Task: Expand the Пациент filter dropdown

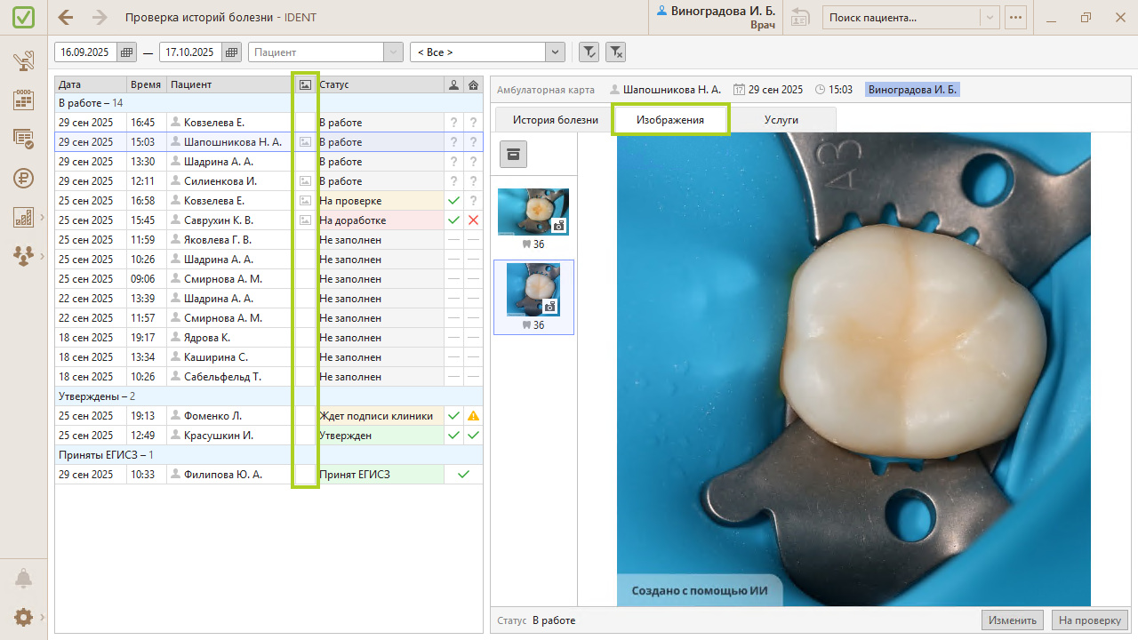Action: pyautogui.click(x=393, y=52)
